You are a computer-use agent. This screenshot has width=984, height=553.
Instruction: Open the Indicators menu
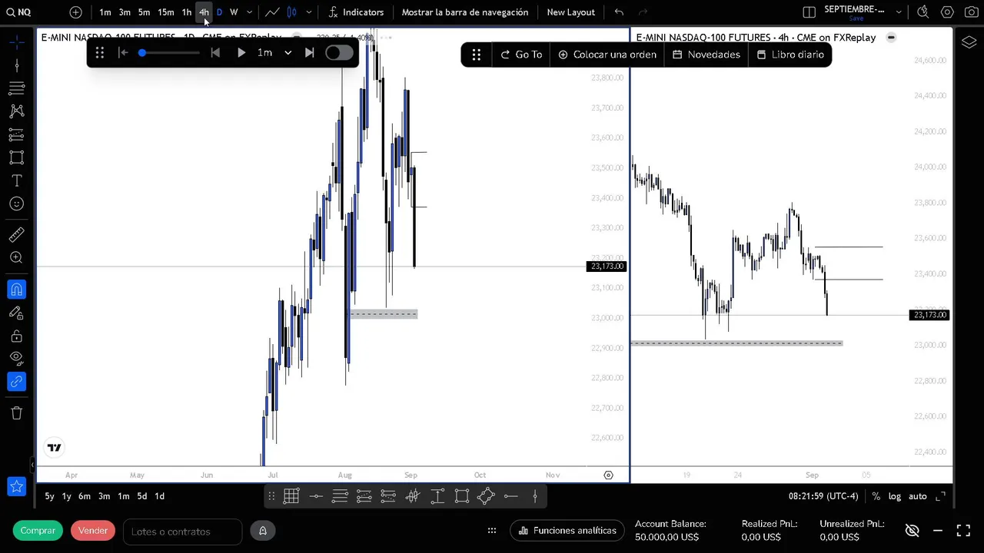click(356, 12)
